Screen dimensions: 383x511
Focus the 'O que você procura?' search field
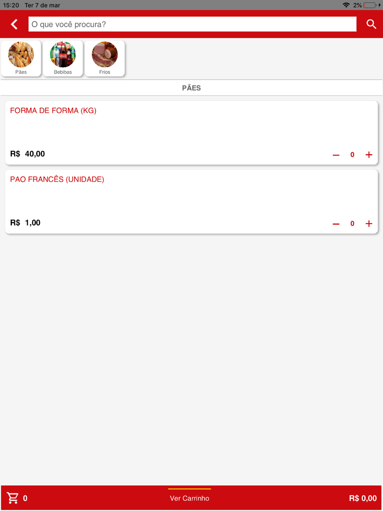192,24
